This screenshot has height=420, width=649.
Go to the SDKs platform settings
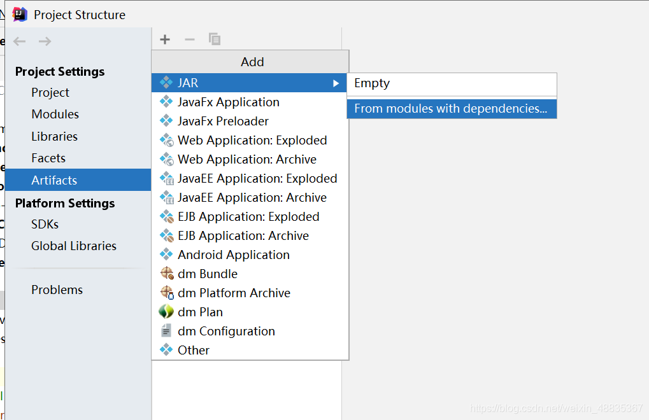pos(45,224)
